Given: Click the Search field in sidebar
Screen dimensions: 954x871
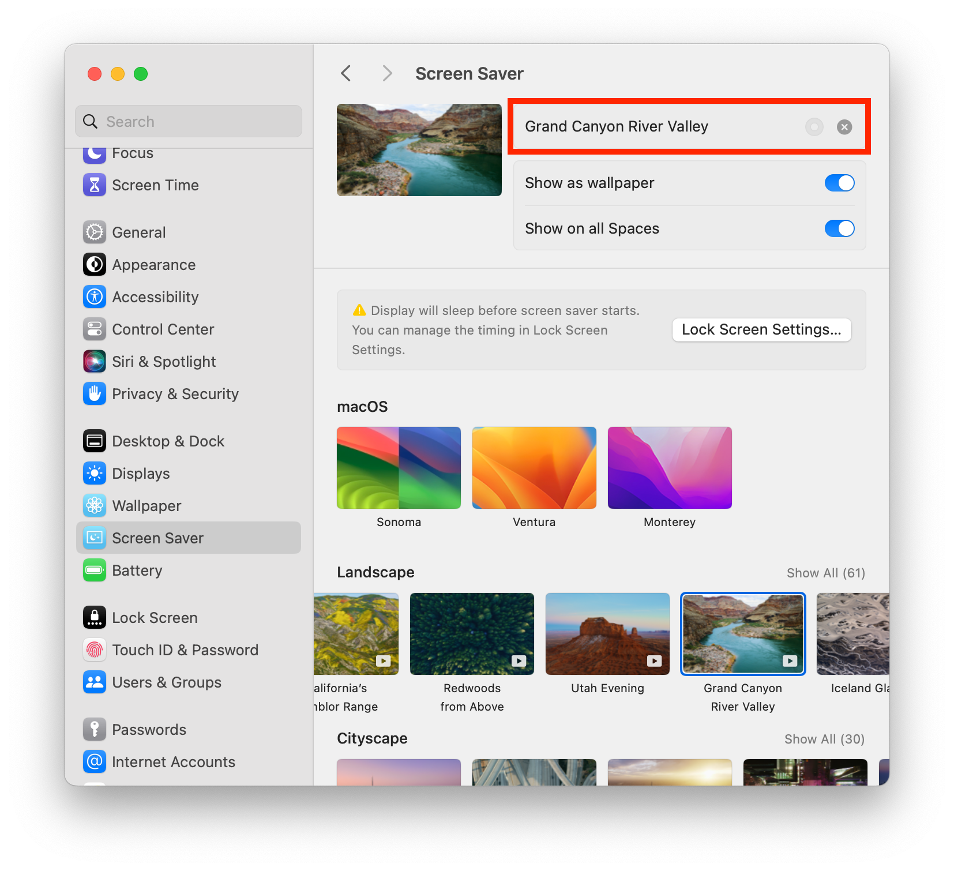Looking at the screenshot, I should (x=189, y=122).
